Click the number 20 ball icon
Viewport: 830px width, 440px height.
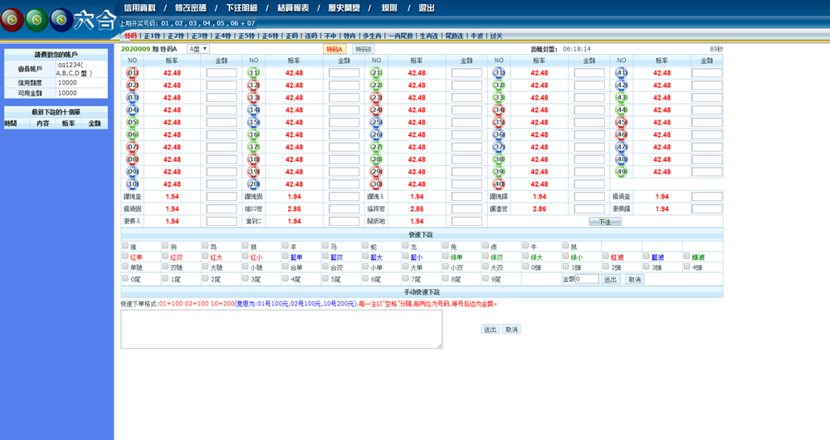[x=254, y=184]
